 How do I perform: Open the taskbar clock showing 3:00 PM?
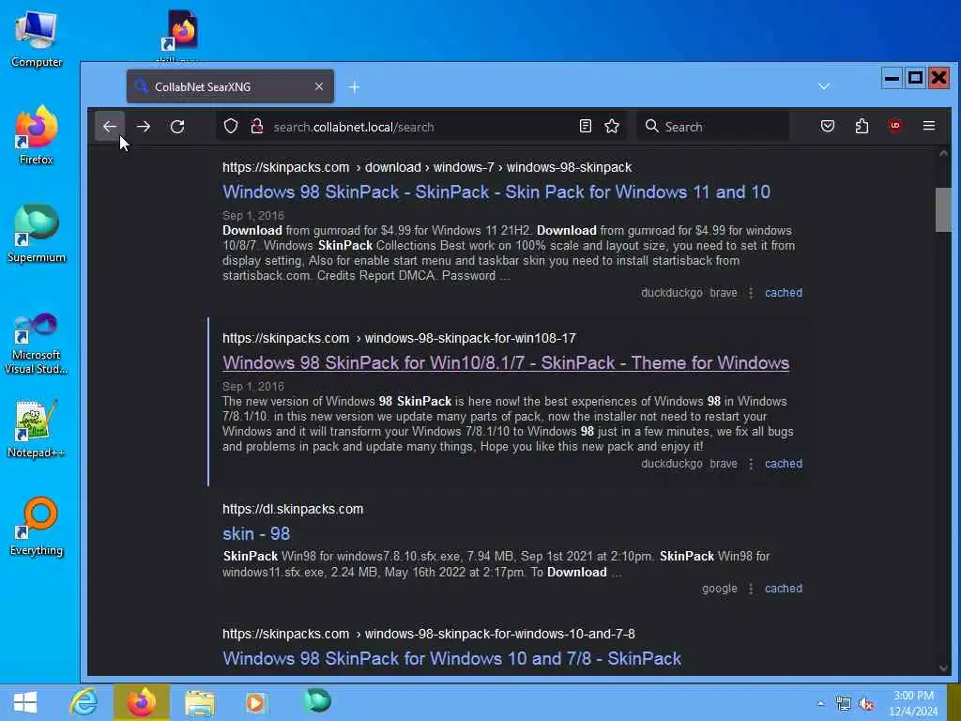pos(913,703)
